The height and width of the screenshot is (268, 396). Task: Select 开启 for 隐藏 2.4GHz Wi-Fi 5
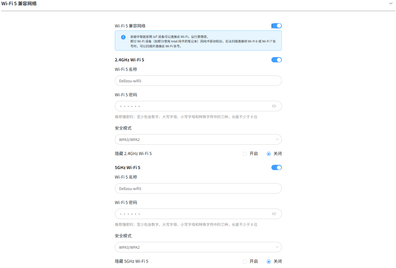245,154
